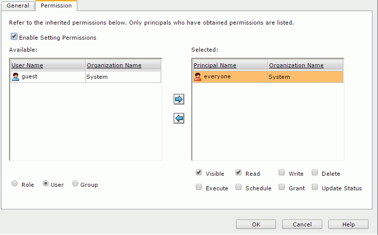Screen dimensions: 378x235
Task: Toggle the Enable Setting Permissions checkbox
Action: pos(14,37)
